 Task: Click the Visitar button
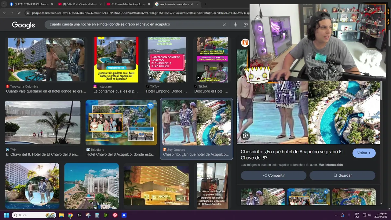364,153
